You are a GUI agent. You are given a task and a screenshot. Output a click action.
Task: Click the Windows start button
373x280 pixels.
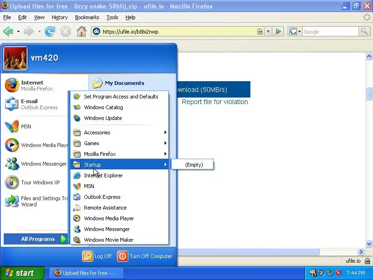pyautogui.click(x=22, y=273)
